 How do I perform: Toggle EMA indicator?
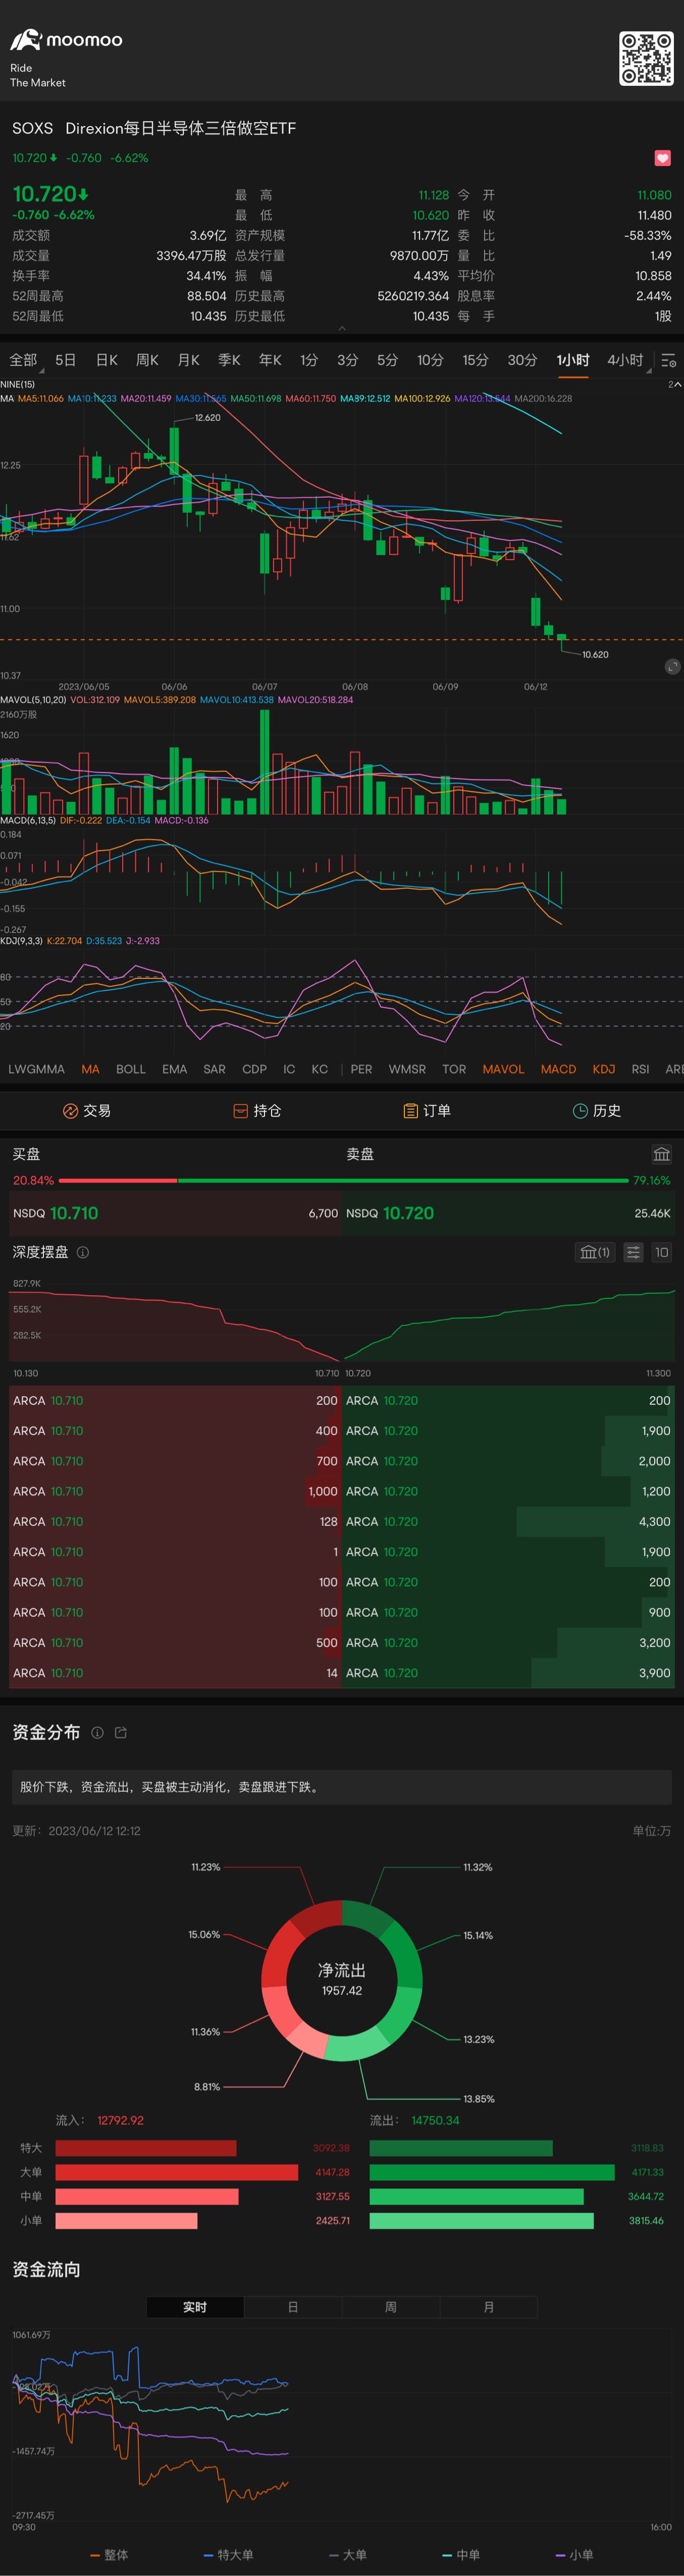(x=175, y=1069)
